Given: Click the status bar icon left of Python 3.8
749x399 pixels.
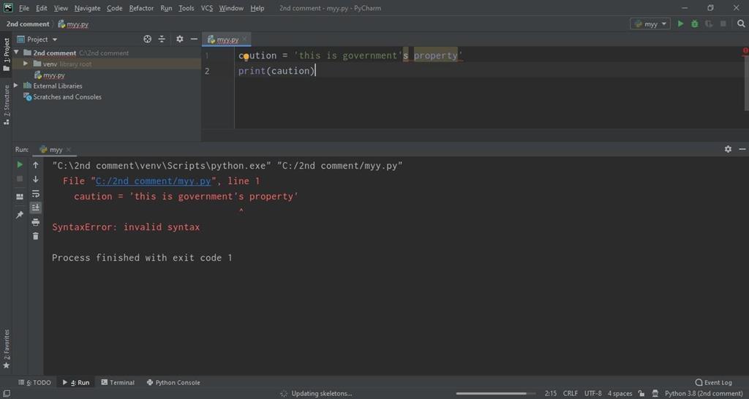Looking at the screenshot, I should tap(655, 394).
